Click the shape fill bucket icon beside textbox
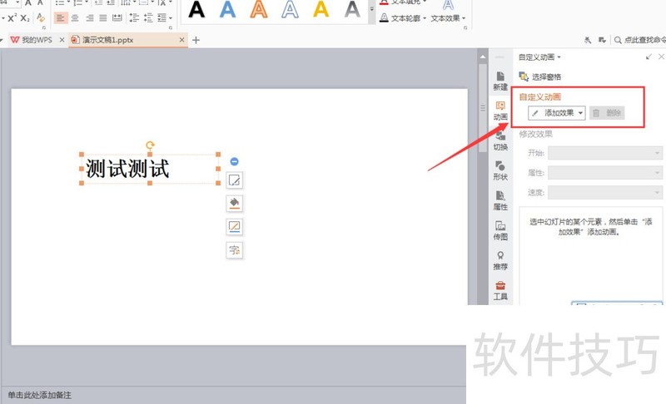666x404 pixels. [235, 203]
